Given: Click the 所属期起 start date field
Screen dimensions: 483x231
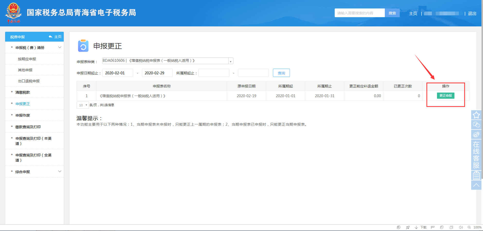Looking at the screenshot, I should coord(214,73).
